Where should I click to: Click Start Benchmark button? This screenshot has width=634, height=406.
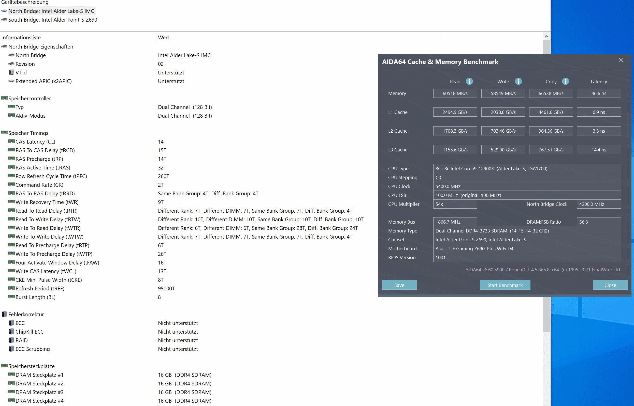coord(505,285)
